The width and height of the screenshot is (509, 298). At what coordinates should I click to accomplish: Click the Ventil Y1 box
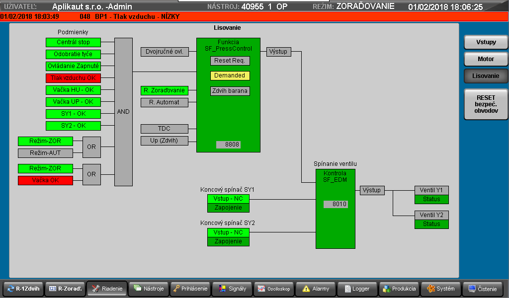coord(431,190)
